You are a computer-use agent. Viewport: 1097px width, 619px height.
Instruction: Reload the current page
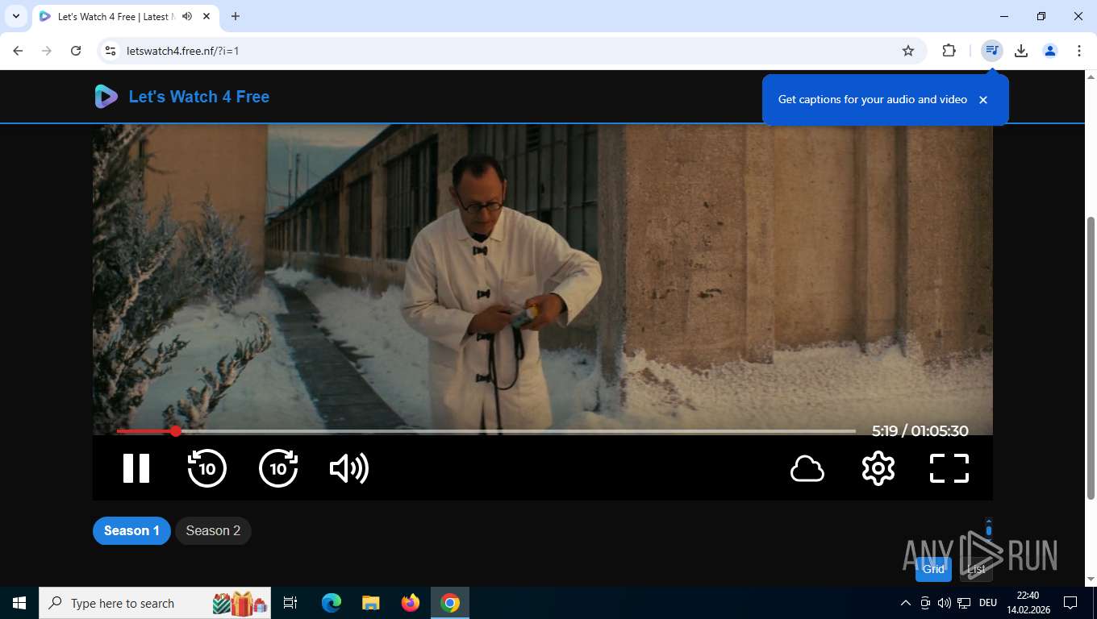(76, 51)
